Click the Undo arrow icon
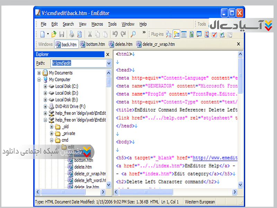277x208 pixels. (115, 34)
